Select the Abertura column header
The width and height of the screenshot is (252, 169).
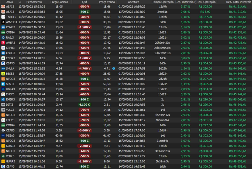coord(133,2)
